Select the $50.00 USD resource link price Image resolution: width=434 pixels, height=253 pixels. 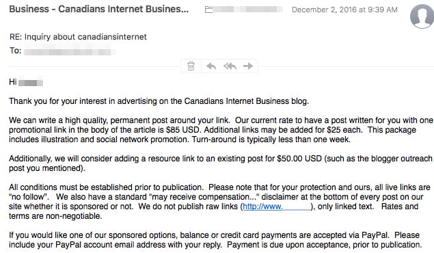pos(299,159)
